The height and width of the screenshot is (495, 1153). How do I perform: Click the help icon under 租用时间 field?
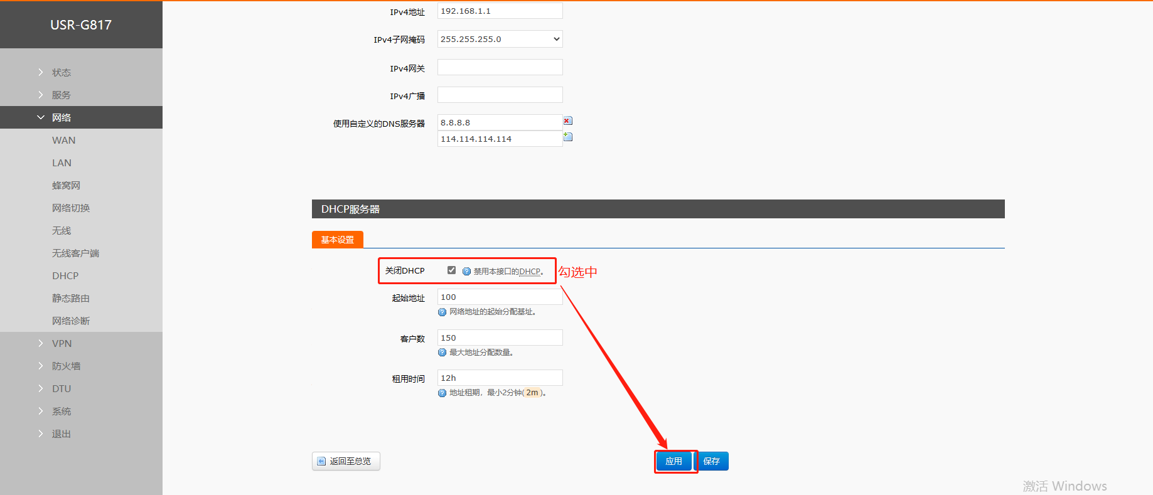442,393
